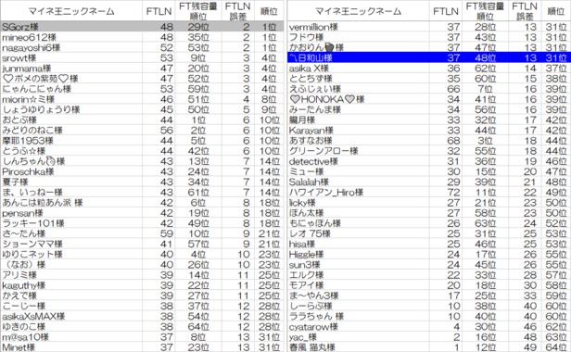Select FT remaining rank 64位 of ゆきのこ
The height and width of the screenshot is (352, 571).
(x=198, y=326)
